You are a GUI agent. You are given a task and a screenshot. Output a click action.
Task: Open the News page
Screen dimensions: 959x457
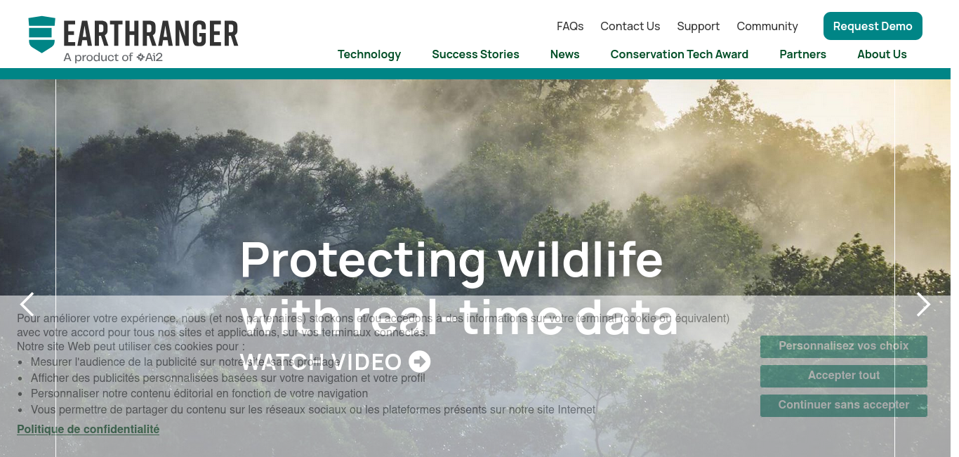565,54
